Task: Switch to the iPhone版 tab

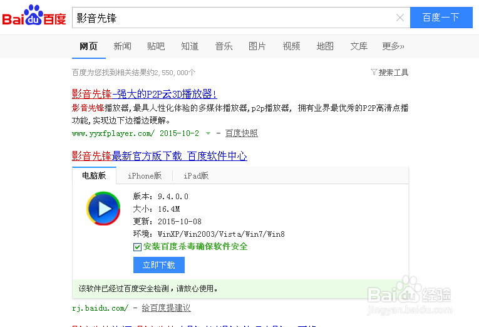Action: coord(145,176)
